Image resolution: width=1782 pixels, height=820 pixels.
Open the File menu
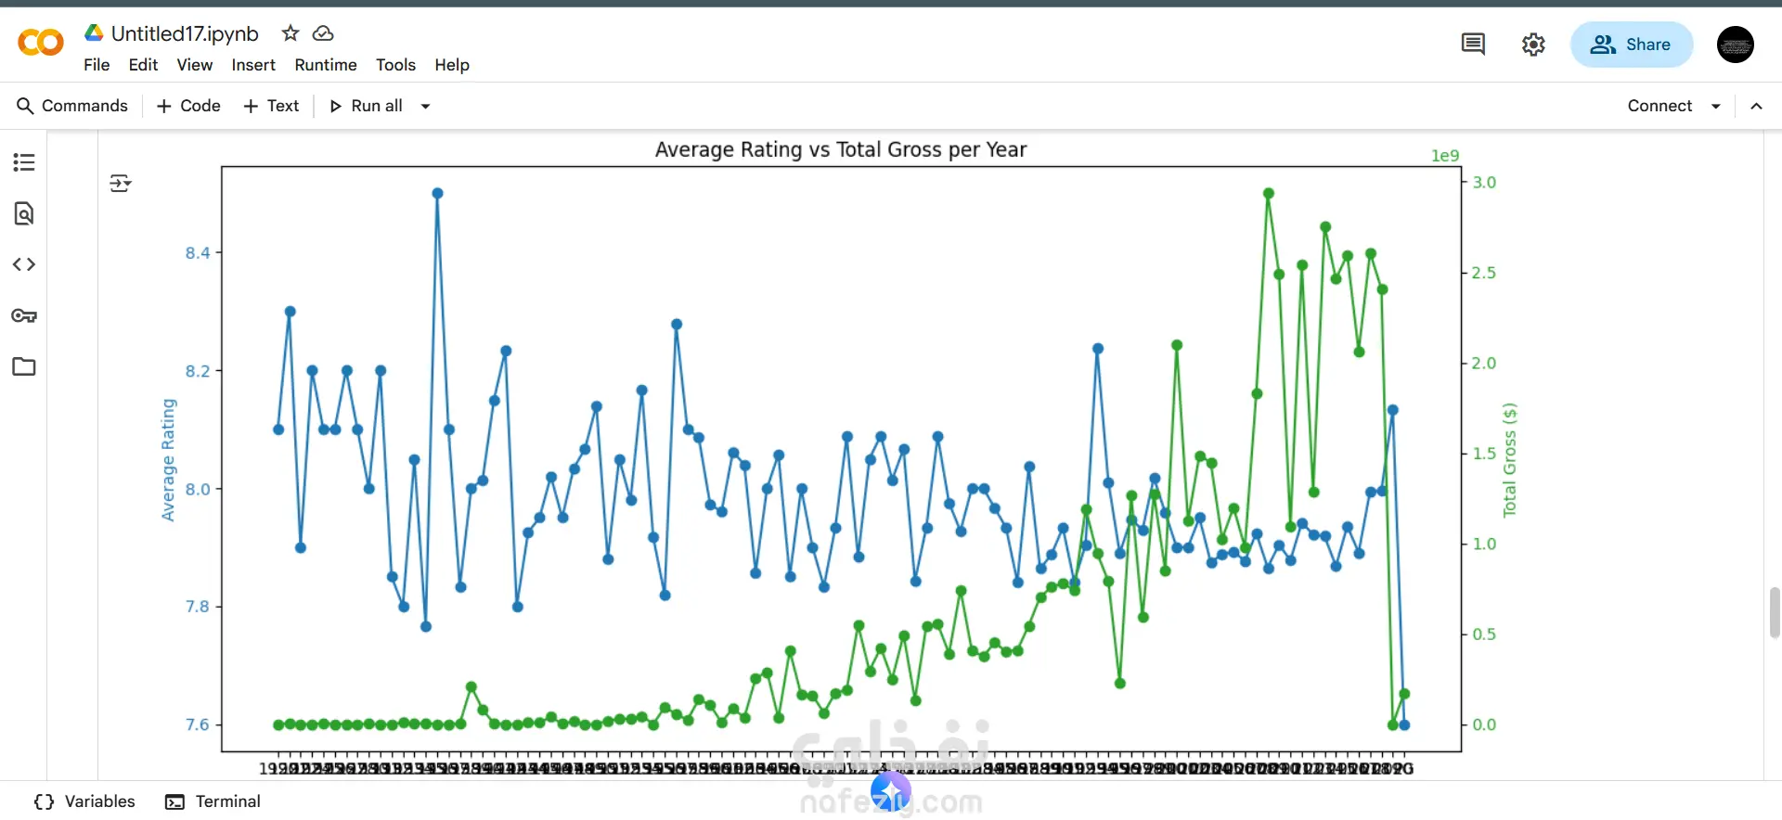click(x=97, y=65)
